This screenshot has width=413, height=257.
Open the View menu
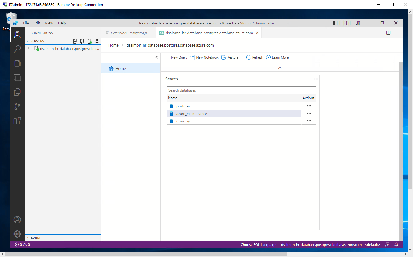click(49, 23)
